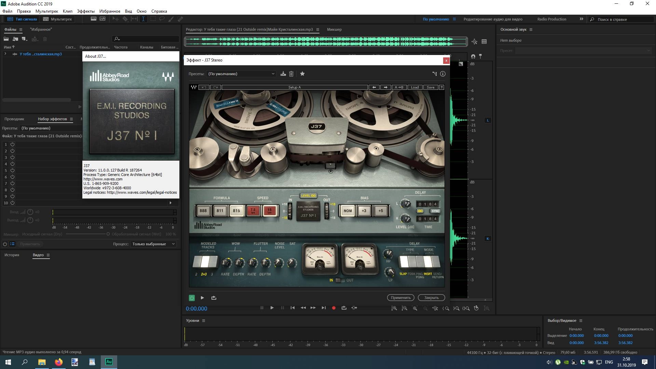This screenshot has width=656, height=369.
Task: Open plugin help question mark button
Action: tap(441, 87)
